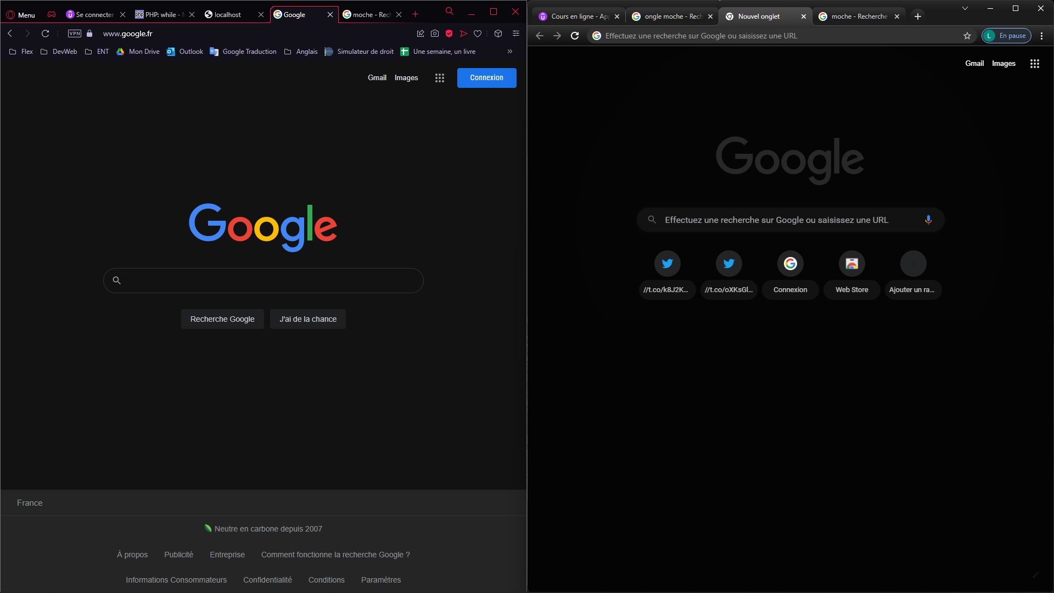Open the DevWeb bookmark folder
The height and width of the screenshot is (593, 1054).
pos(59,52)
